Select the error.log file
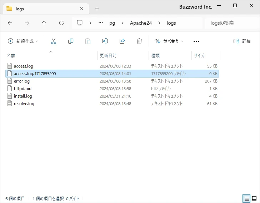This screenshot has height=203, width=260. click(x=21, y=81)
